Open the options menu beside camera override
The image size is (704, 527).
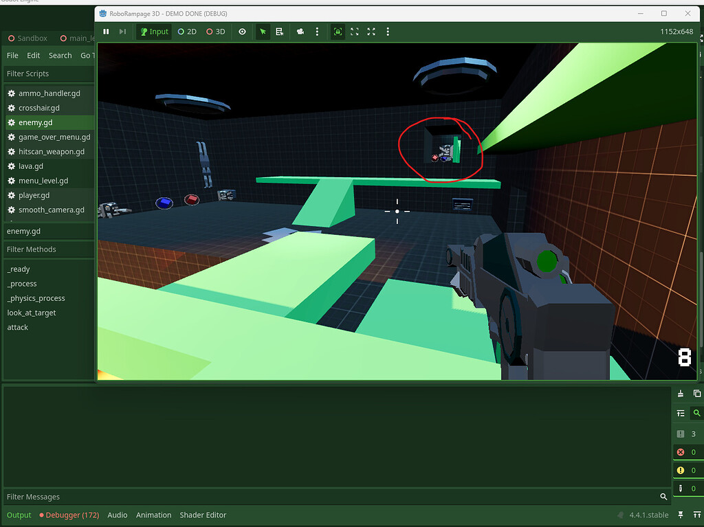coord(316,31)
